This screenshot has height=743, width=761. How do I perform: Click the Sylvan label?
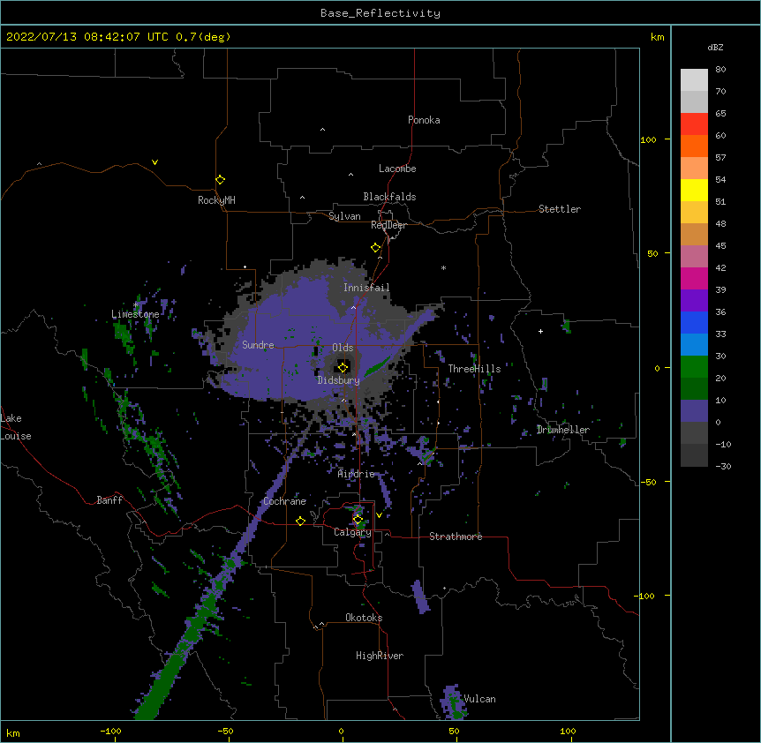[x=344, y=216]
